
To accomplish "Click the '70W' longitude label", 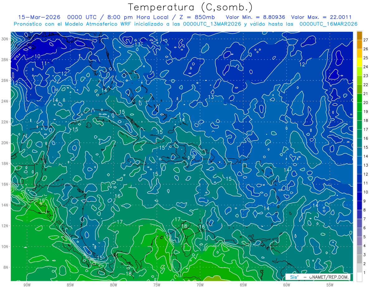I will point(200,285).
